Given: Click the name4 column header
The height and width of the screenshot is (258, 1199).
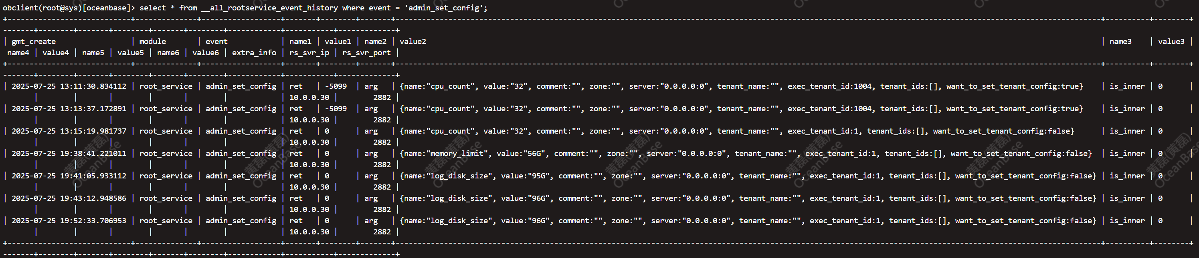Looking at the screenshot, I should (18, 53).
